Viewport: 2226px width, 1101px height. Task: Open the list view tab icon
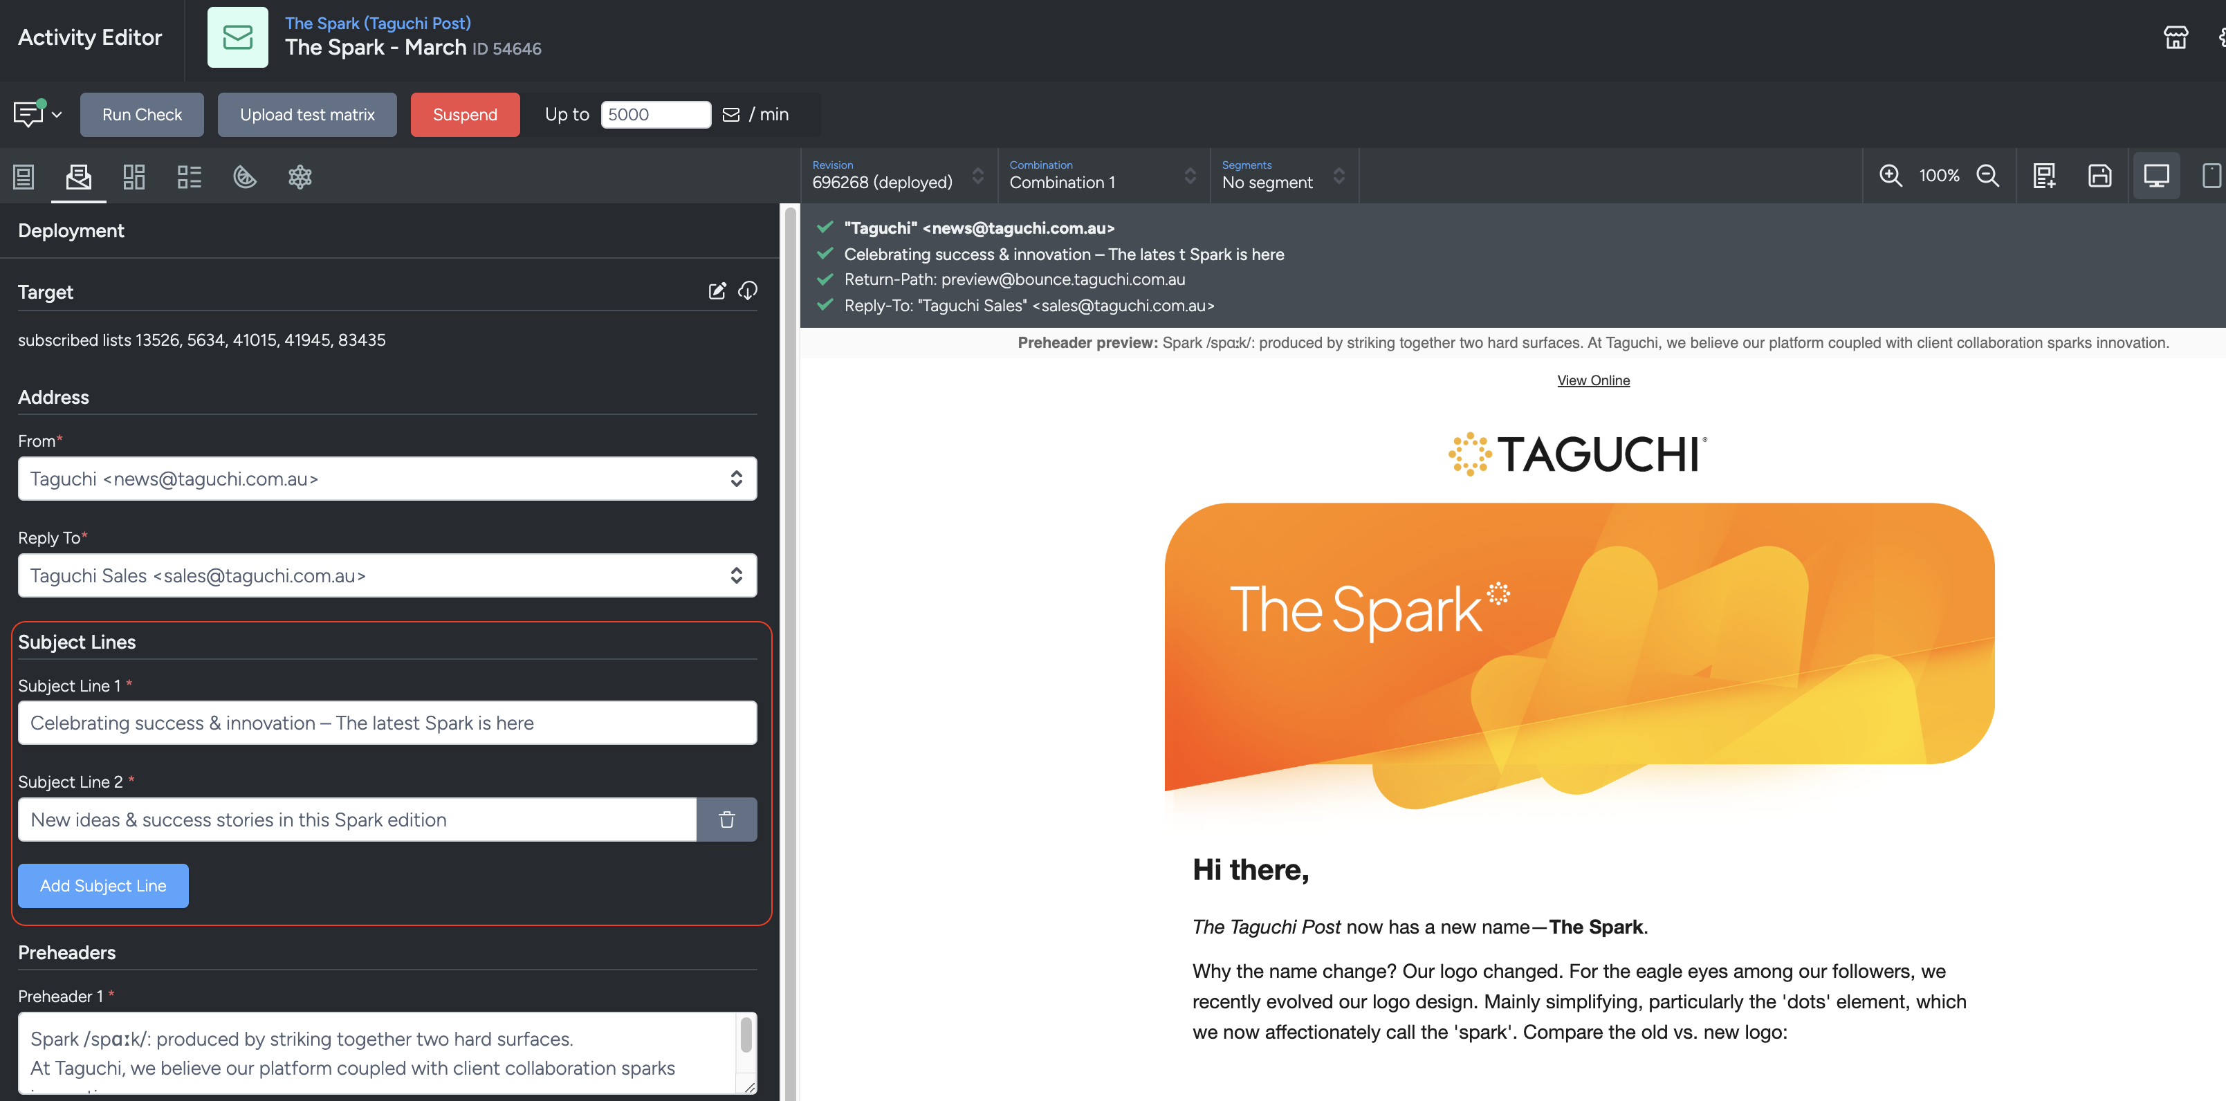tap(190, 176)
